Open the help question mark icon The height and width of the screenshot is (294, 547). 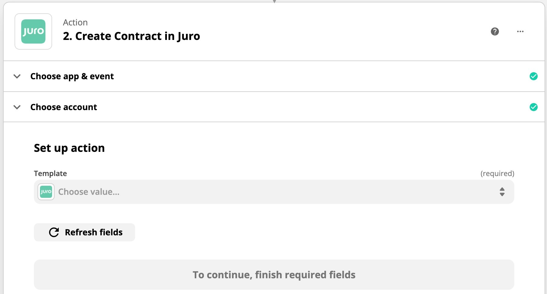click(495, 31)
